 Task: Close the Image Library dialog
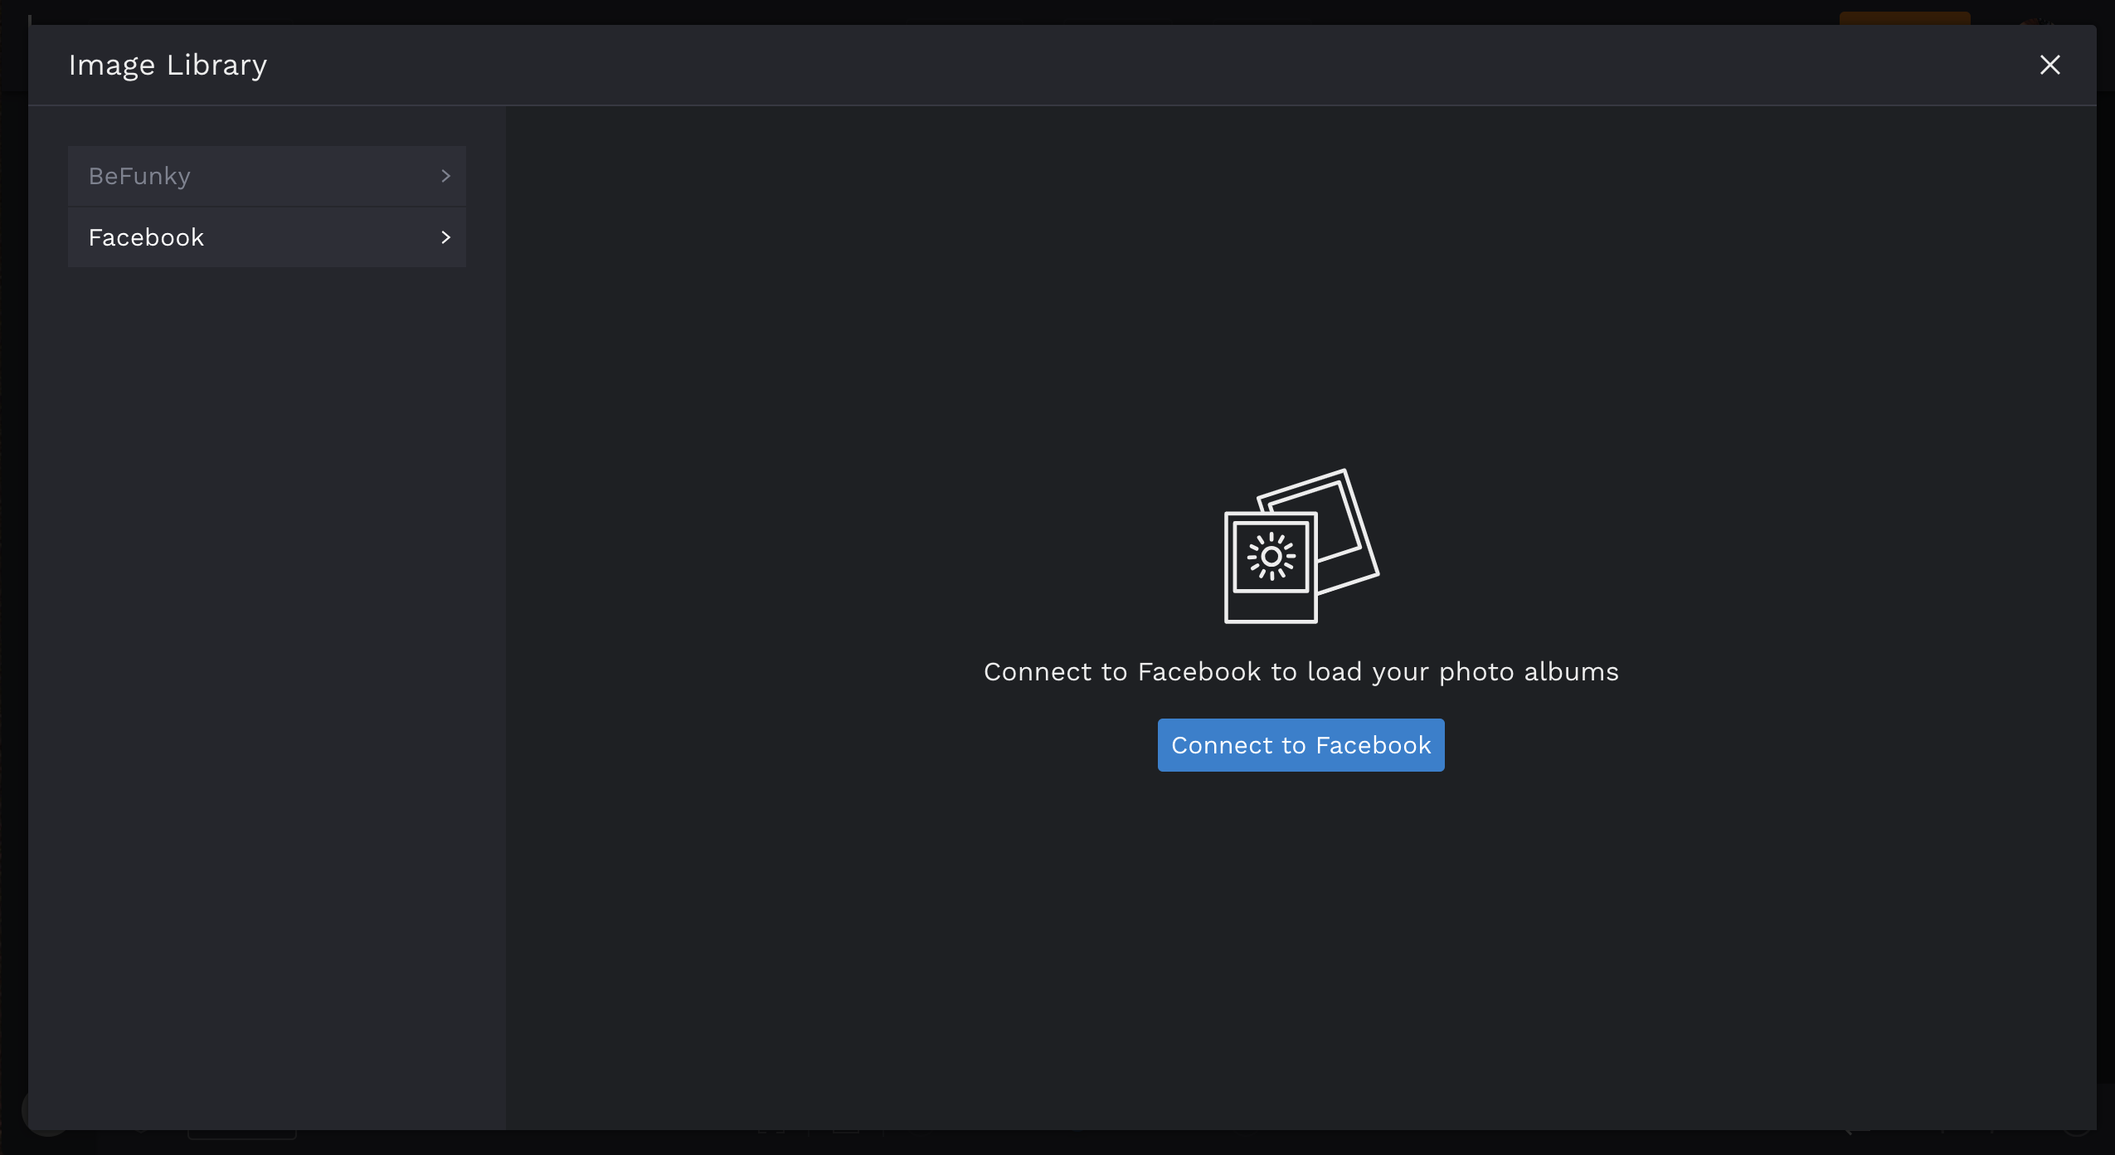click(2049, 65)
